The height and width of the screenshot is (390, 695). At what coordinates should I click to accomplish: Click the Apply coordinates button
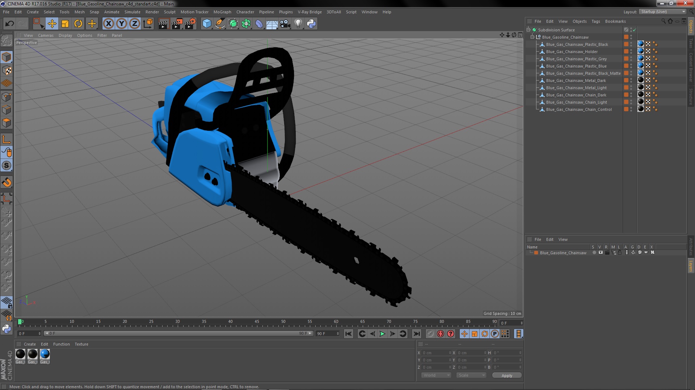click(x=507, y=376)
